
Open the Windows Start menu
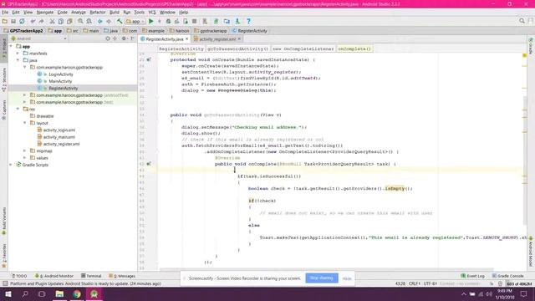(x=8, y=293)
